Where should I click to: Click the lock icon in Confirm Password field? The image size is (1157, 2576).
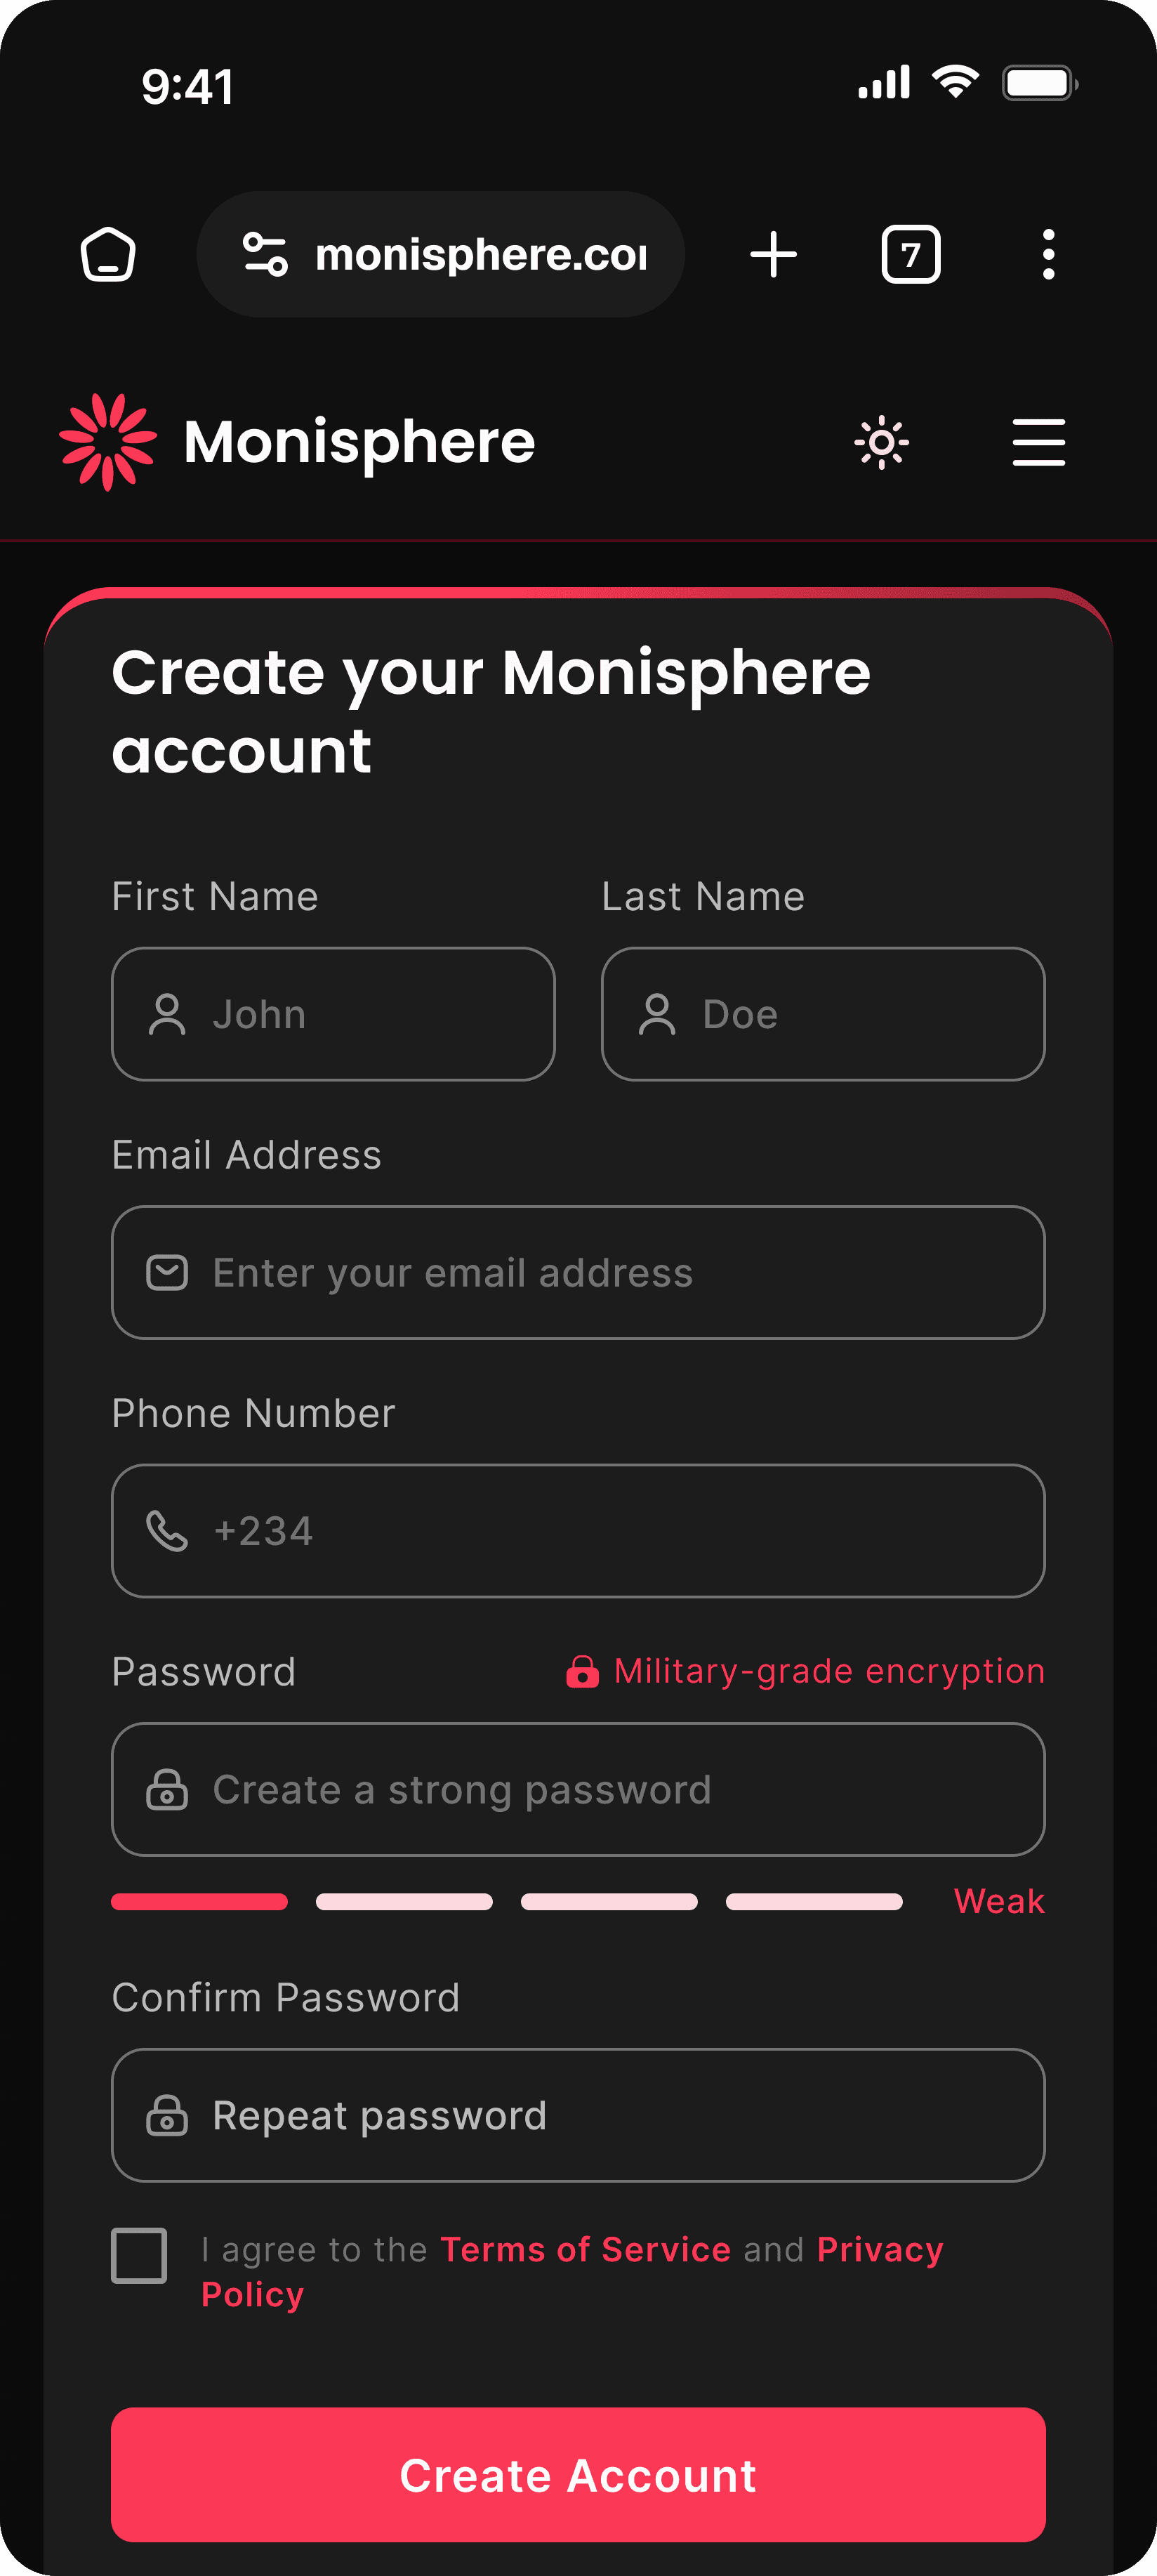pyautogui.click(x=169, y=2115)
